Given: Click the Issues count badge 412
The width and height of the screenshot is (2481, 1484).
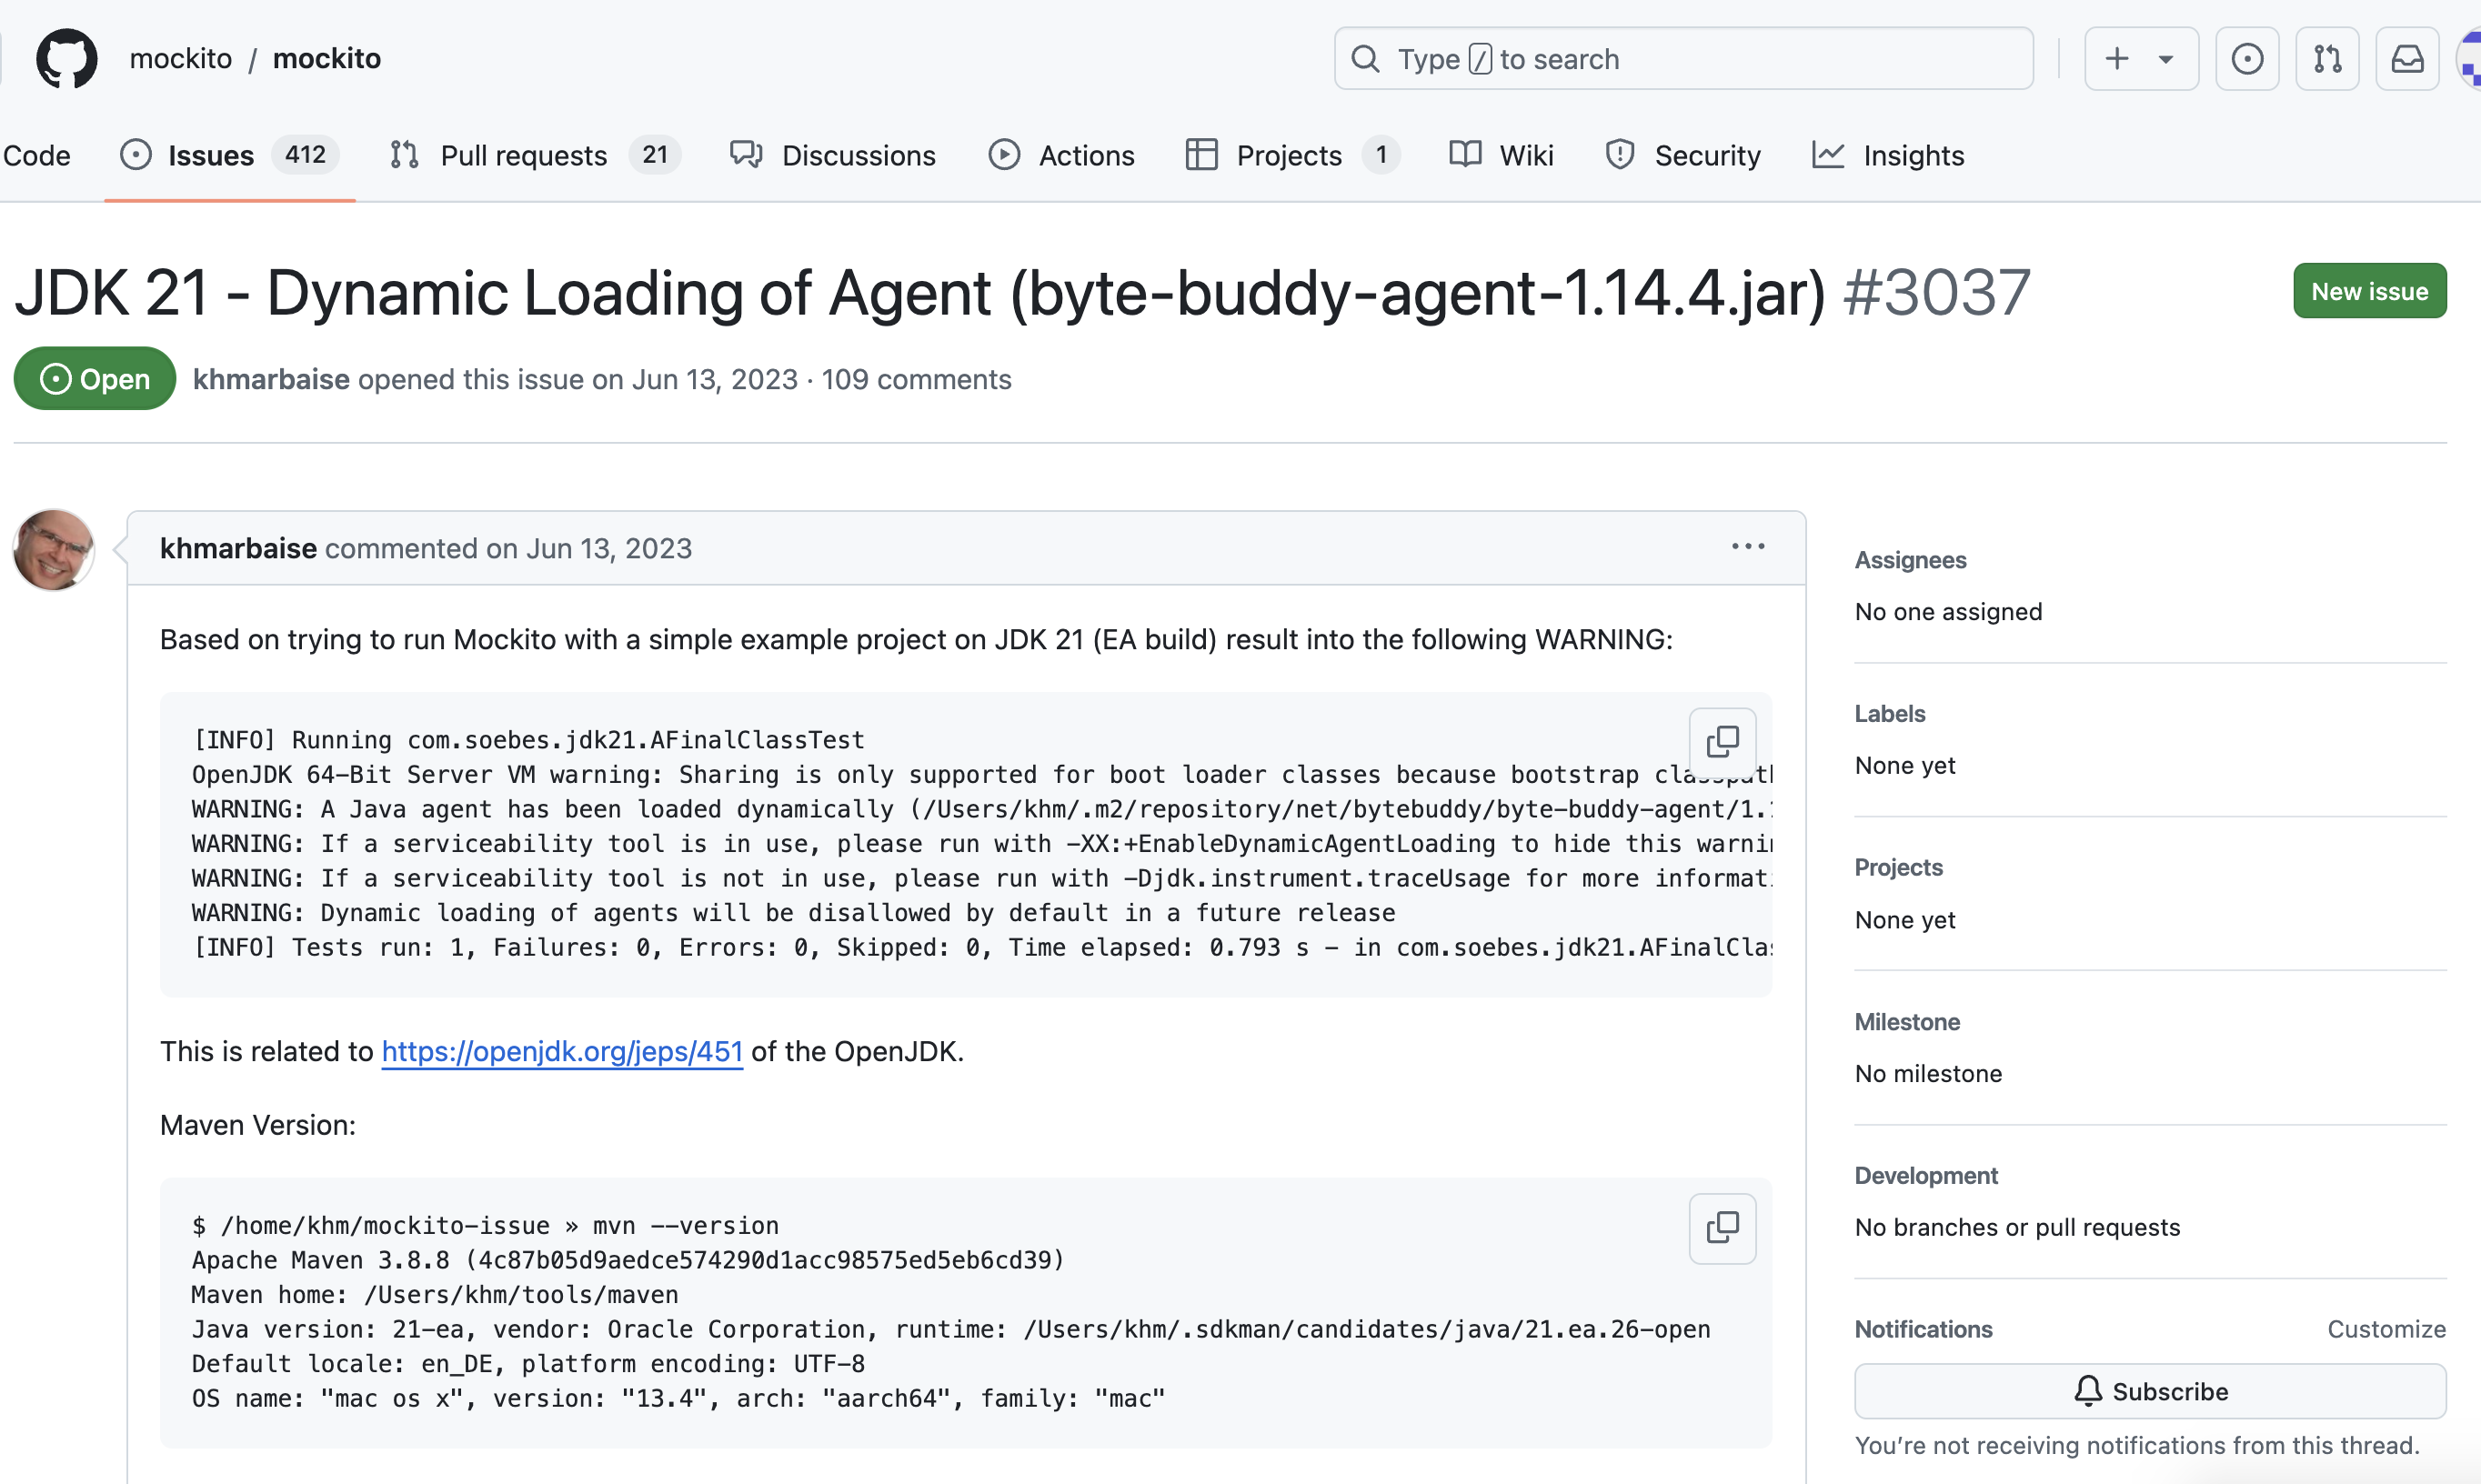Looking at the screenshot, I should (305, 155).
